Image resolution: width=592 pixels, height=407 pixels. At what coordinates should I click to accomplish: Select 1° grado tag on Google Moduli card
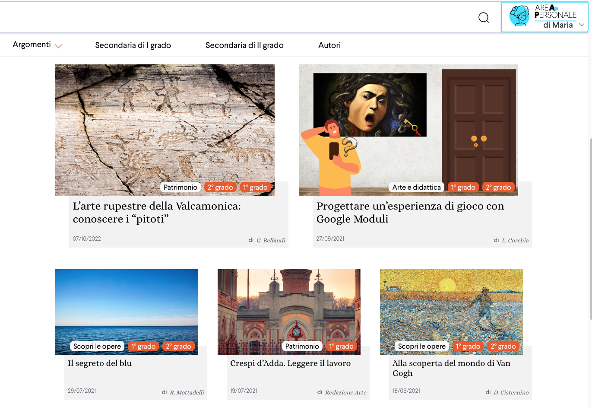[463, 187]
